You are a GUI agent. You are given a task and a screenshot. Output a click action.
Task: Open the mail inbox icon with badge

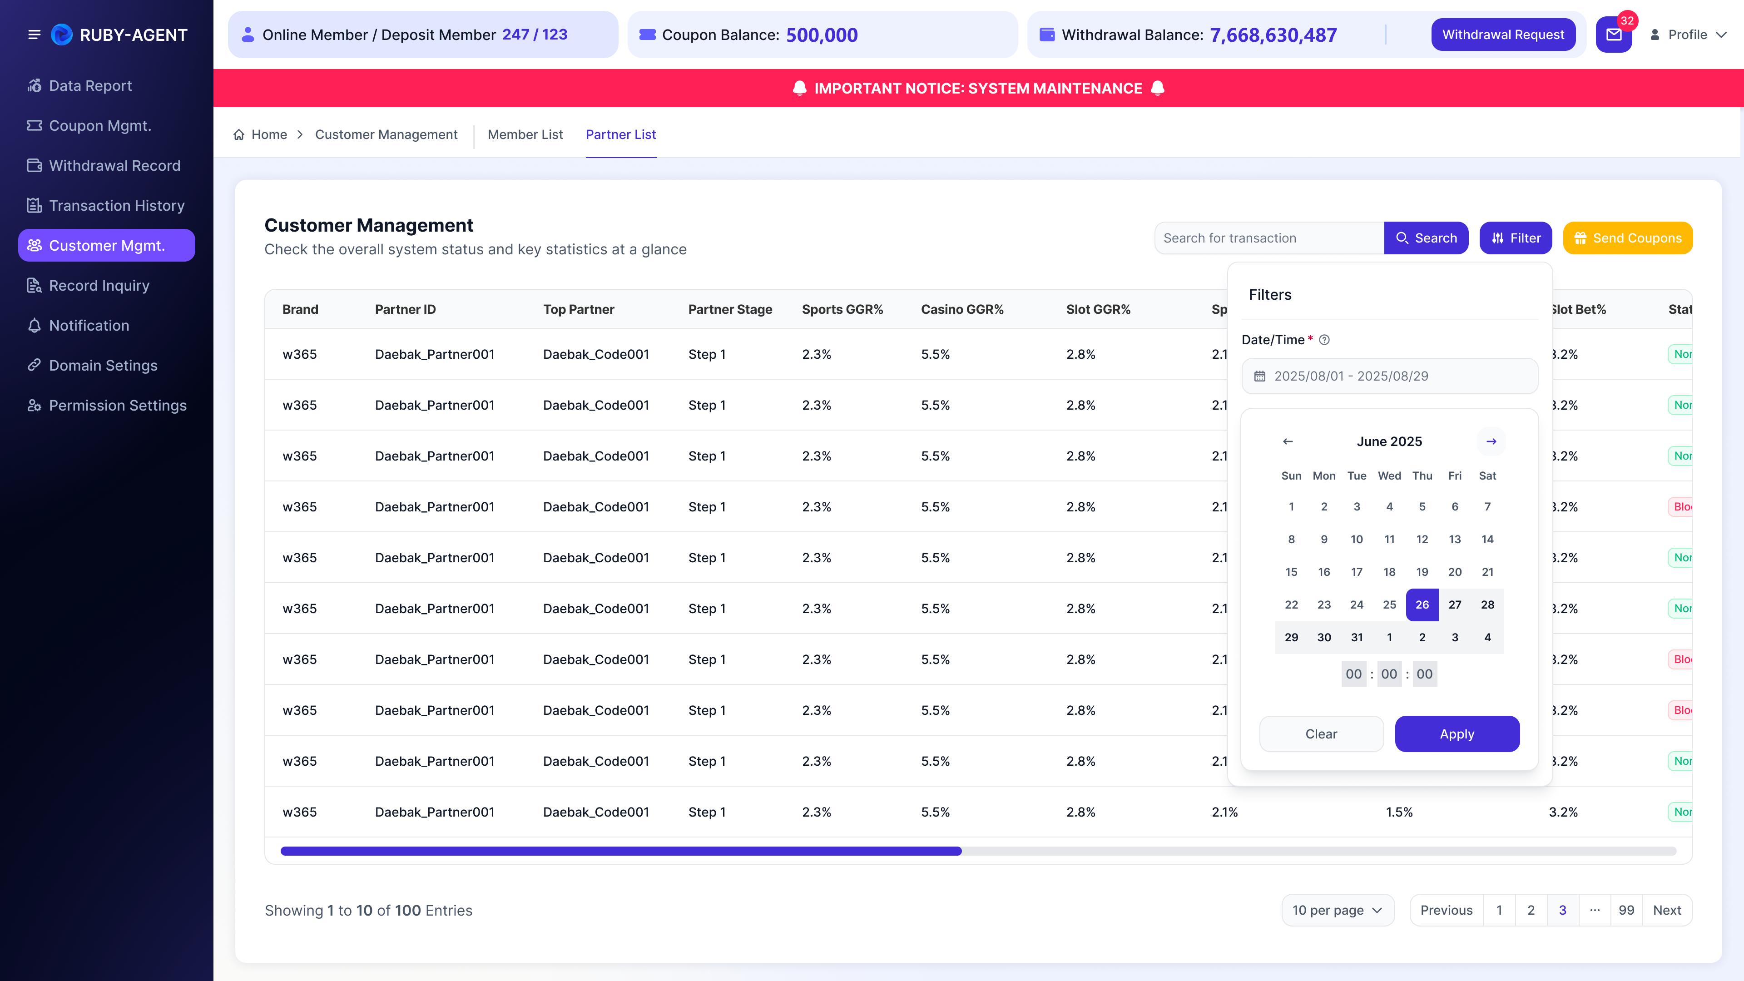coord(1614,35)
